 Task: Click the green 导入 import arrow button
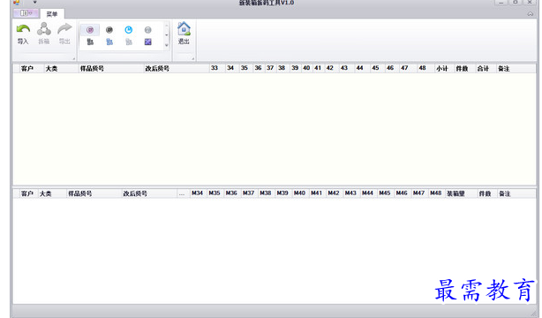click(x=23, y=34)
